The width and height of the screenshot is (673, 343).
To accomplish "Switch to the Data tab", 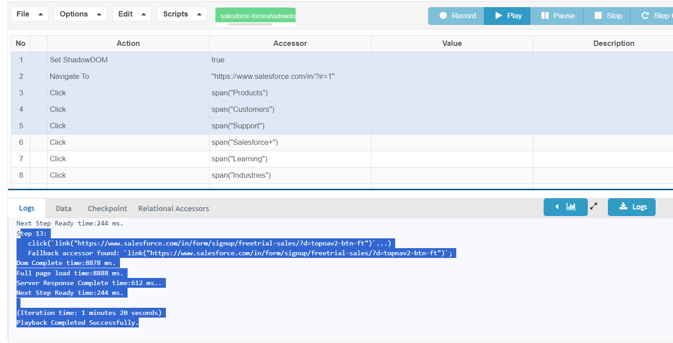I will pyautogui.click(x=64, y=208).
